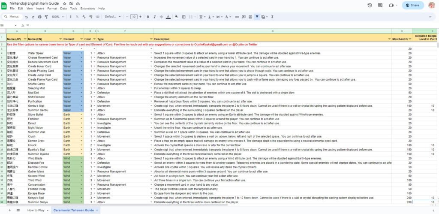Toggle bold formatting

tap(147, 17)
